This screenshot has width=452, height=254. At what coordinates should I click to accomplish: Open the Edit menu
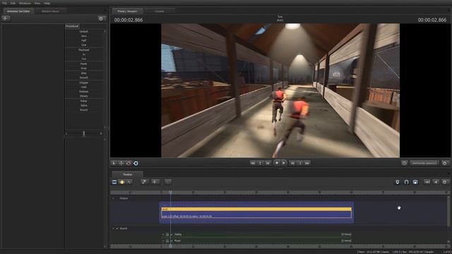coord(13,3)
